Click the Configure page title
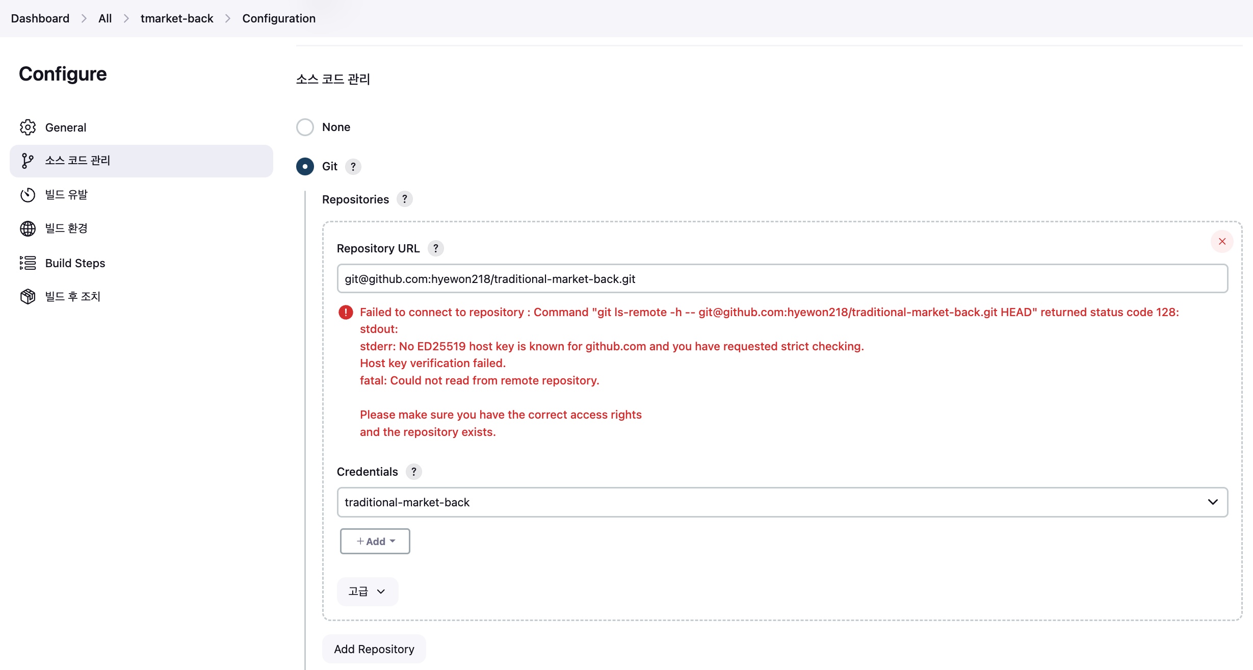 coord(63,74)
